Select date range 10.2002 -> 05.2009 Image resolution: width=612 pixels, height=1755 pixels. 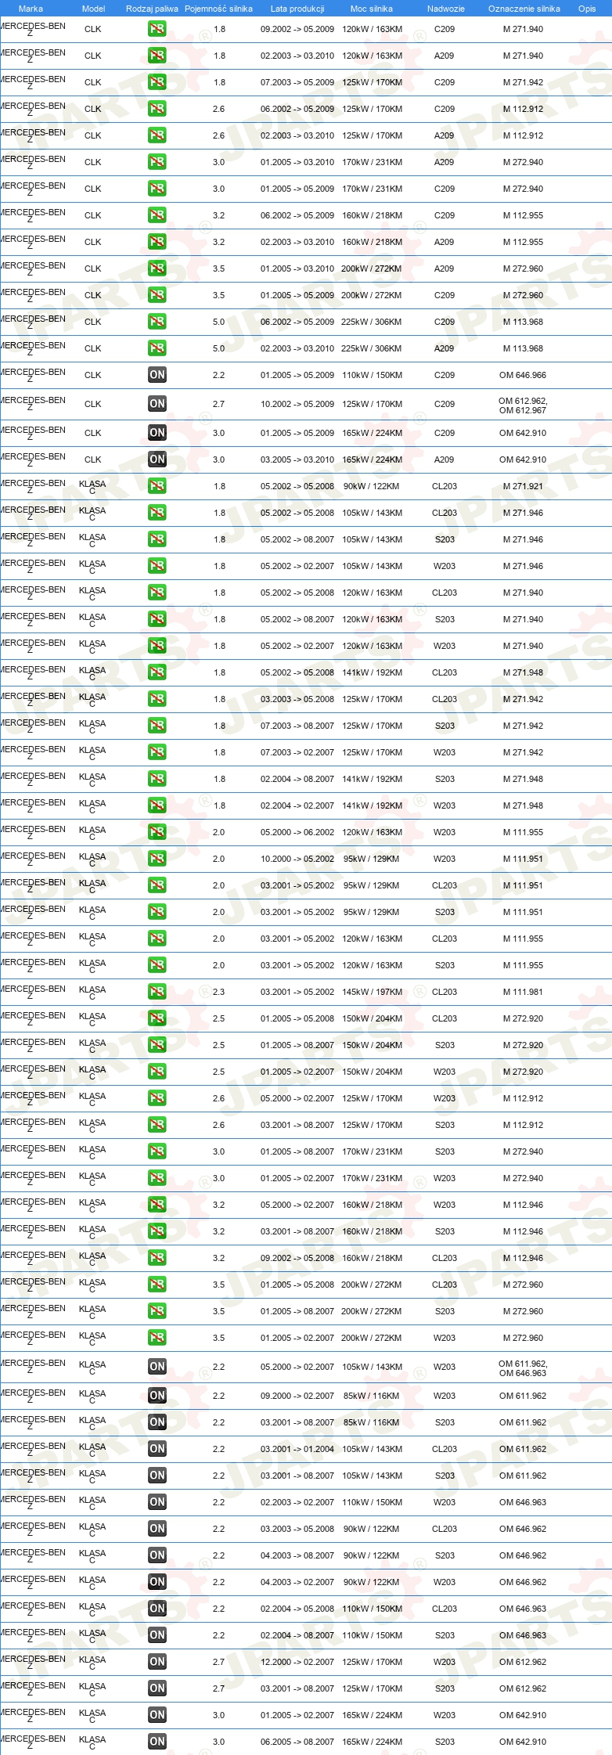point(297,404)
